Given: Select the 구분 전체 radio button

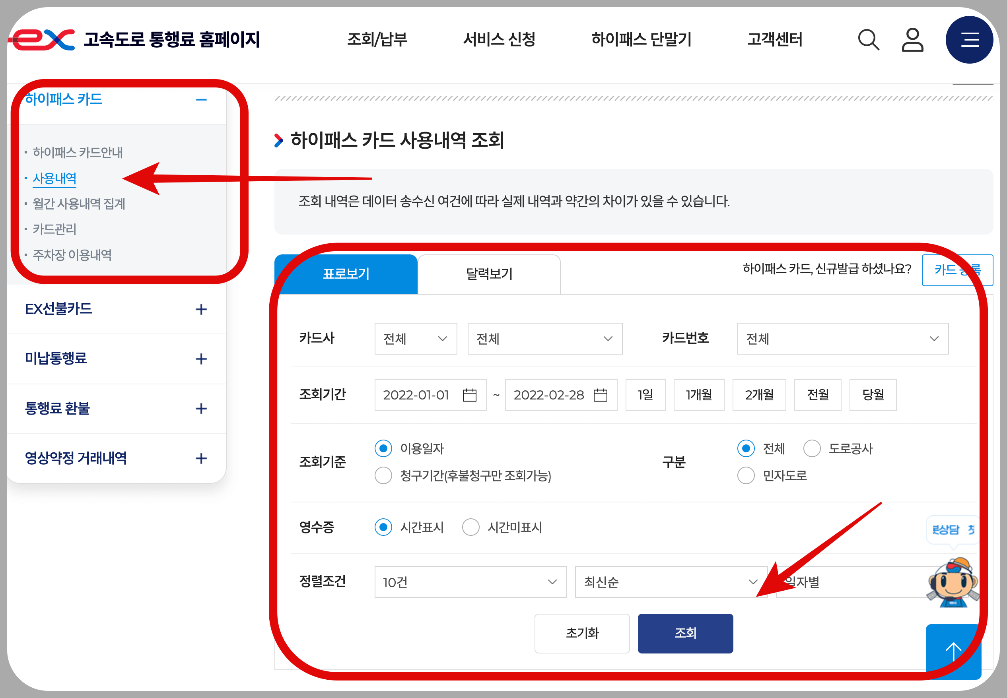Looking at the screenshot, I should tap(746, 448).
